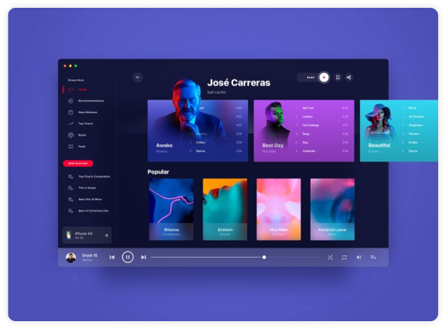Click the bookmark icon near Play

point(337,78)
